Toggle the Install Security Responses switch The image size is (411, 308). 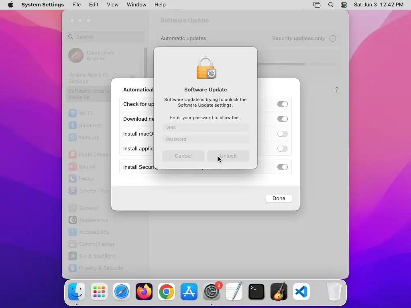[283, 167]
